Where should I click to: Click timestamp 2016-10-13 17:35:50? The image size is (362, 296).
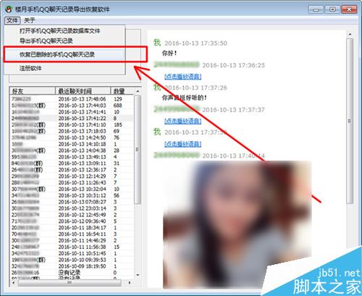pyautogui.click(x=195, y=43)
